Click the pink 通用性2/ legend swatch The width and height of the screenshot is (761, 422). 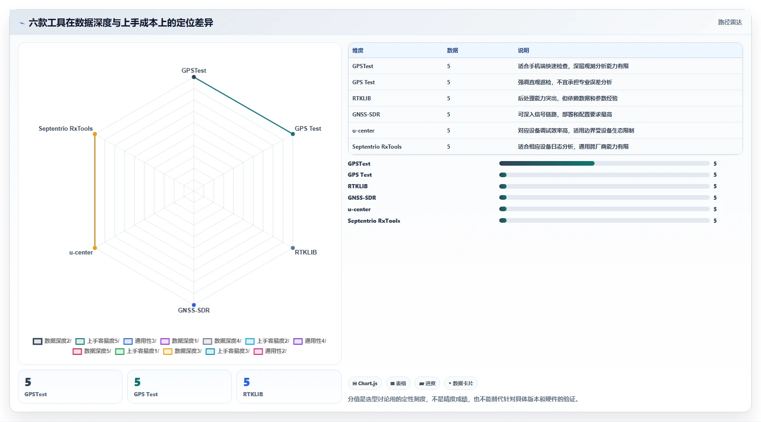tap(258, 352)
